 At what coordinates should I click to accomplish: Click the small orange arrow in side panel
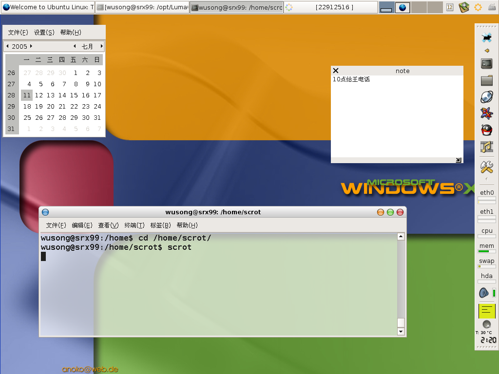487,51
